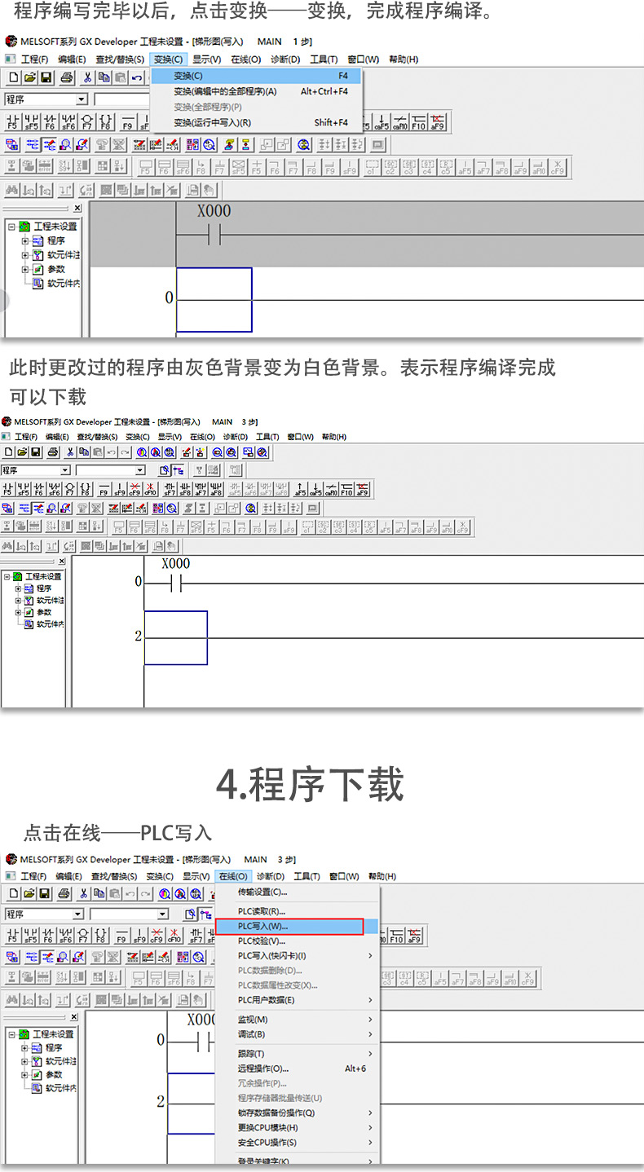The width and height of the screenshot is (644, 1172).
Task: Click the Print icon in the topmost window toolbar
Action: click(66, 78)
